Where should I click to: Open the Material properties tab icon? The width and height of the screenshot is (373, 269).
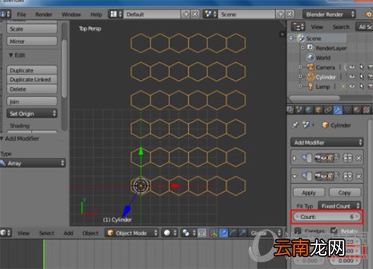[357, 110]
